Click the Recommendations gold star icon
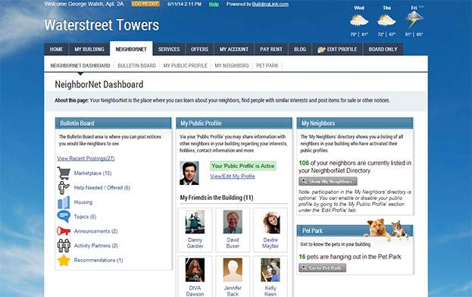This screenshot has width=472, height=297. (x=64, y=261)
